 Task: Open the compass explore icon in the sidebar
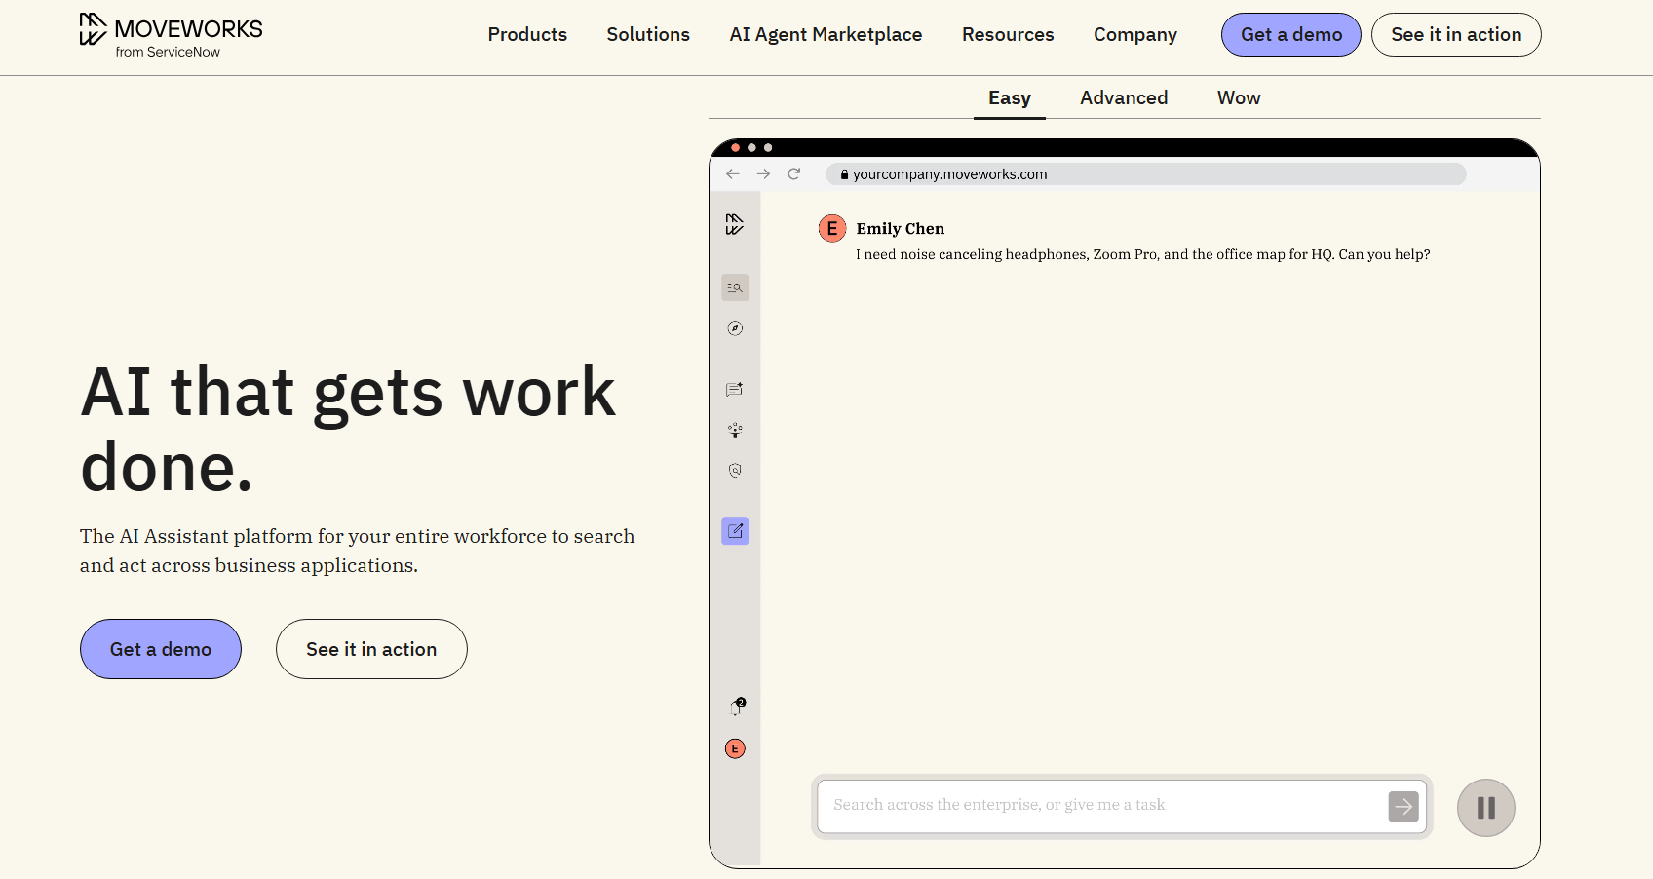point(735,328)
